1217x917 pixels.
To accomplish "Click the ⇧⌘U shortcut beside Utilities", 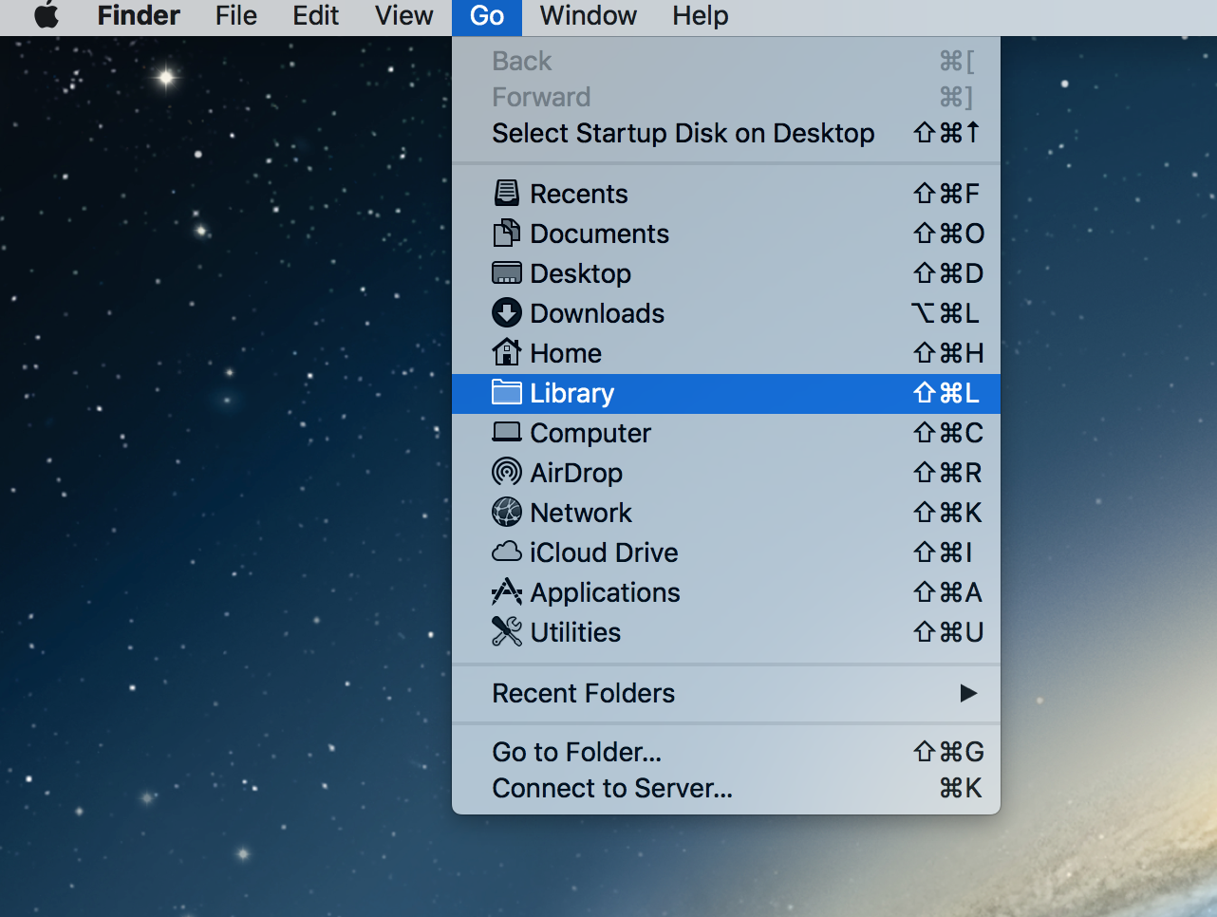I will [948, 632].
